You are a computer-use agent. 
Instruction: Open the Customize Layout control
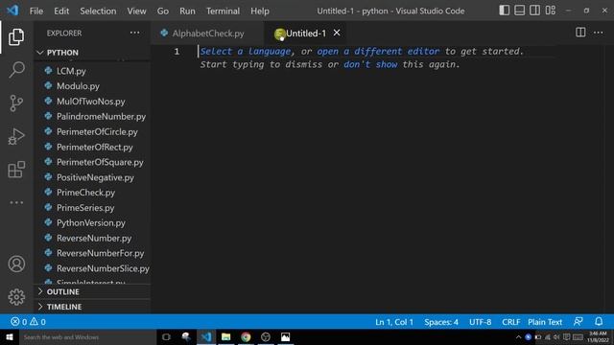pos(550,11)
